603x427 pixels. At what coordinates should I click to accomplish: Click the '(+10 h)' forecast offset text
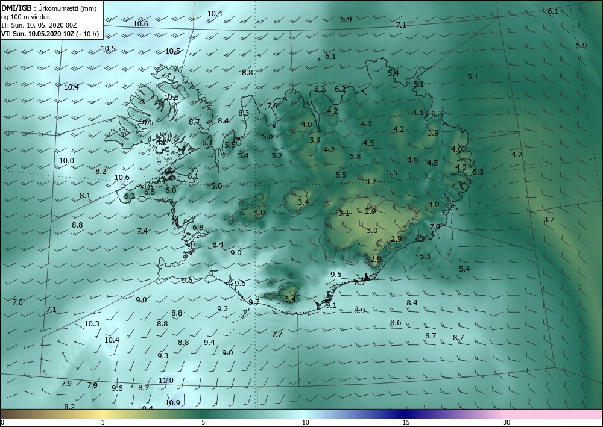(x=87, y=34)
